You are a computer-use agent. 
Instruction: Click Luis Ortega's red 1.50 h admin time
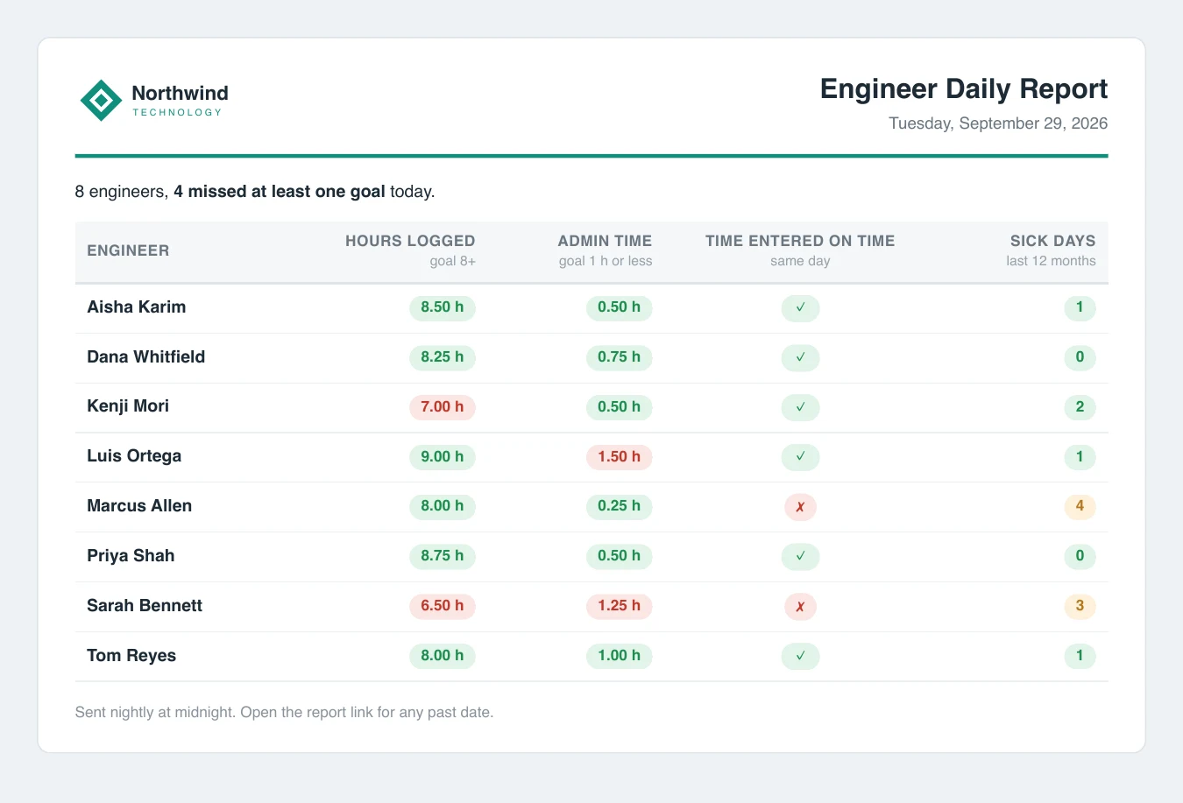pos(620,457)
